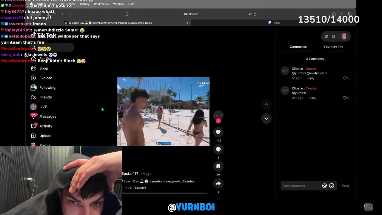Mute tab audio in Safari address bar
Screen dimensions: 382x215
(x=250, y=14)
